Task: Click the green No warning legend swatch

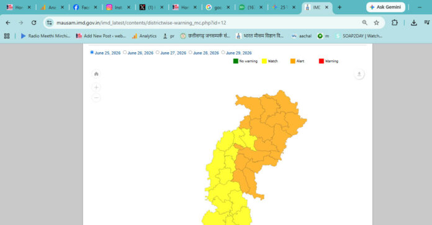Action: pyautogui.click(x=236, y=61)
